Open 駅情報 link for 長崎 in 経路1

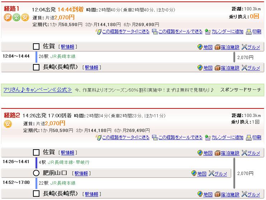pos(92,68)
